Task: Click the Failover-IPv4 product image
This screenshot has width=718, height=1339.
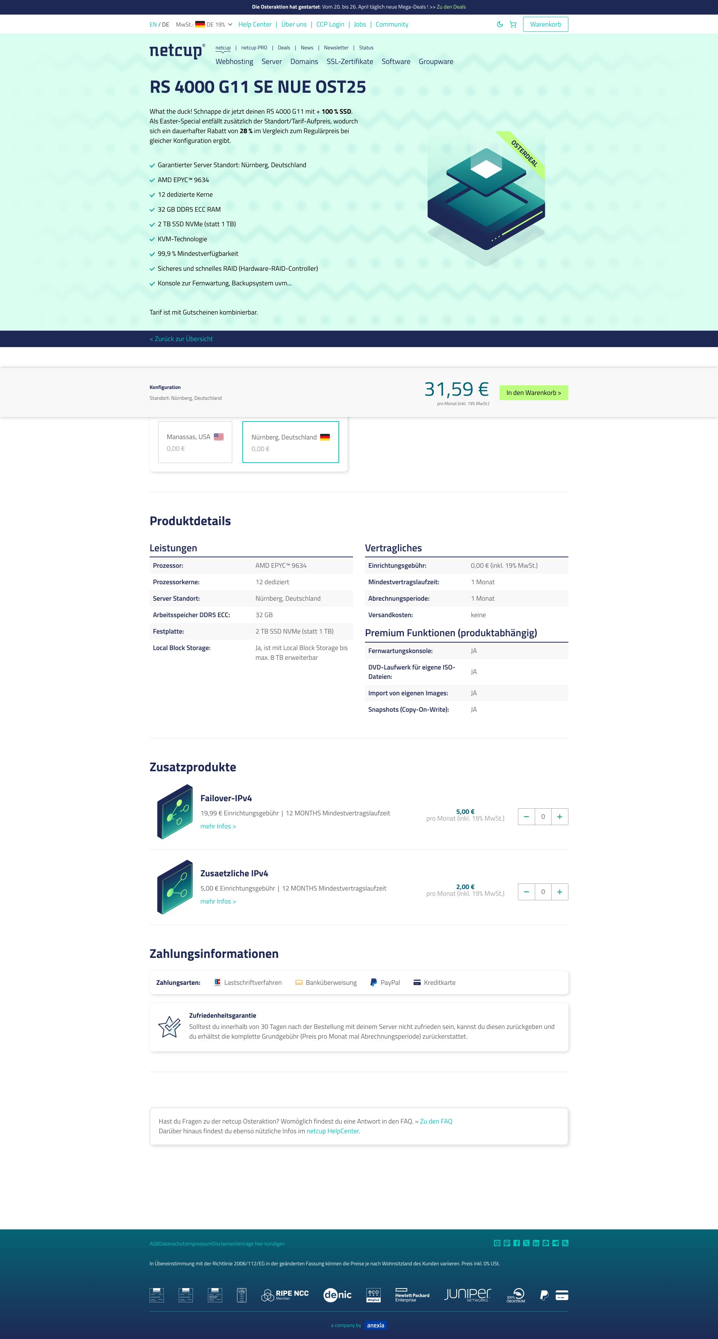Action: pos(175,811)
